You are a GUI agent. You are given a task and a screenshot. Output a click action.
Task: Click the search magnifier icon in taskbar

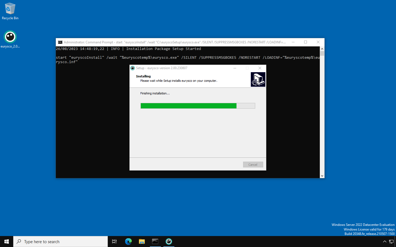19,242
